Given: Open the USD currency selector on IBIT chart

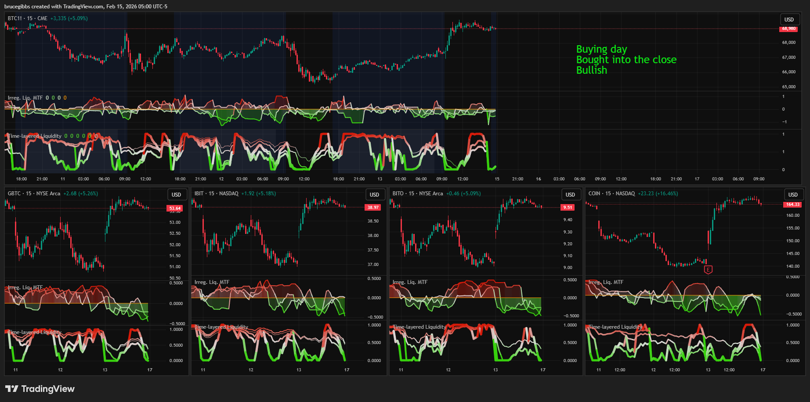Looking at the screenshot, I should pyautogui.click(x=374, y=194).
